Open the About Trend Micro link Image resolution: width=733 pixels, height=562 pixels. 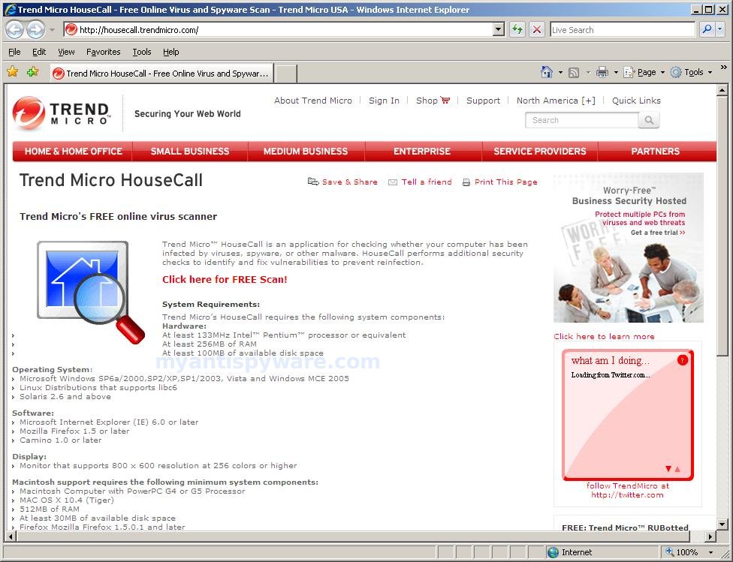tap(313, 101)
